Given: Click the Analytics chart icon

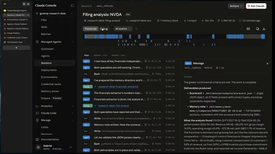Looking at the screenshot, I should click(37, 106).
